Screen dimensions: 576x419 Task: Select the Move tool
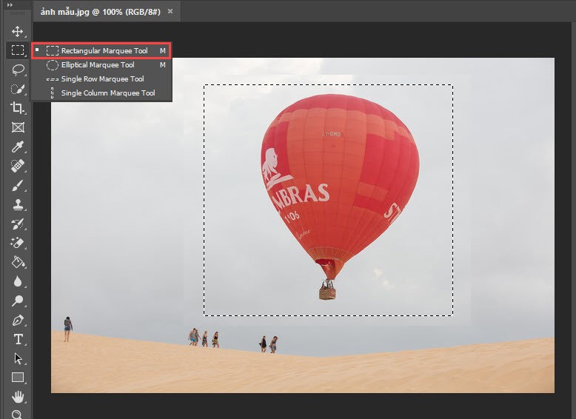[x=17, y=31]
